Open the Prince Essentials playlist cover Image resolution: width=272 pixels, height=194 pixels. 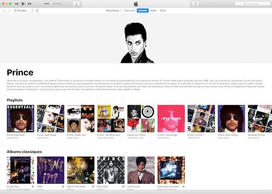click(x=20, y=119)
